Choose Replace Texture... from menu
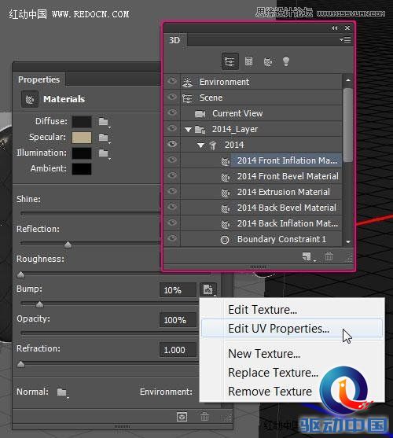 pos(292,373)
